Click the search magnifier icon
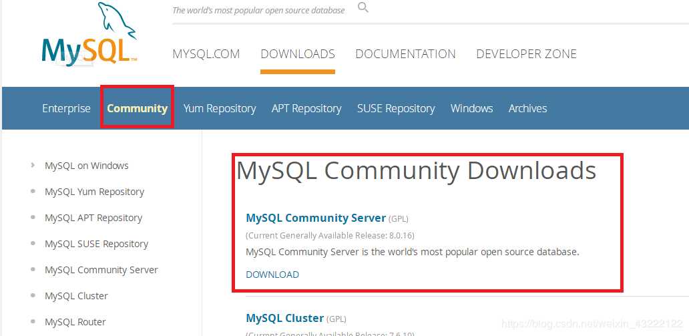Image resolution: width=689 pixels, height=336 pixels. click(363, 7)
